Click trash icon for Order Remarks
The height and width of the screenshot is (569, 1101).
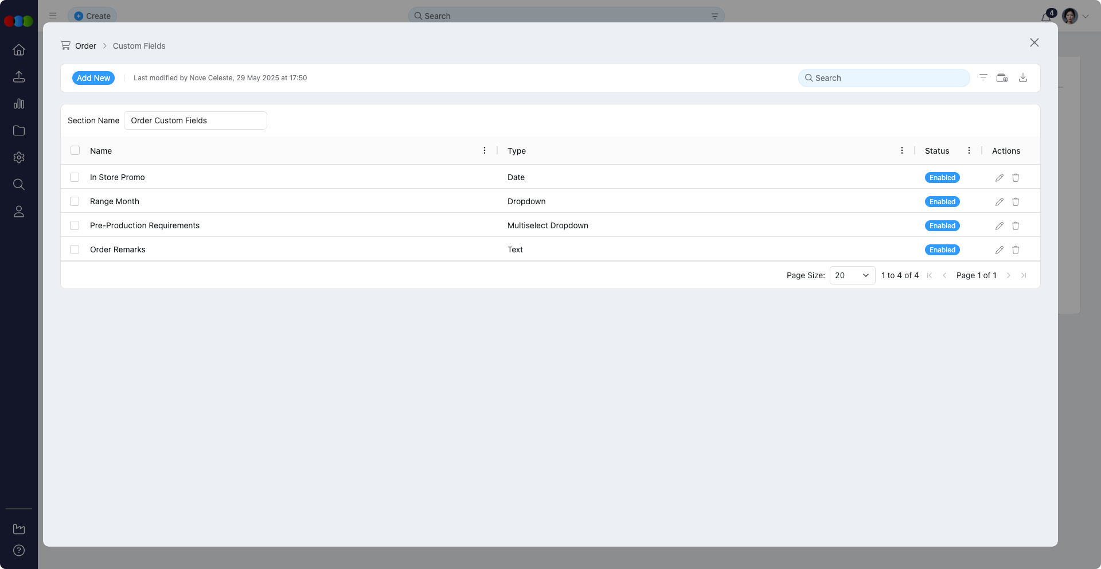click(1015, 250)
